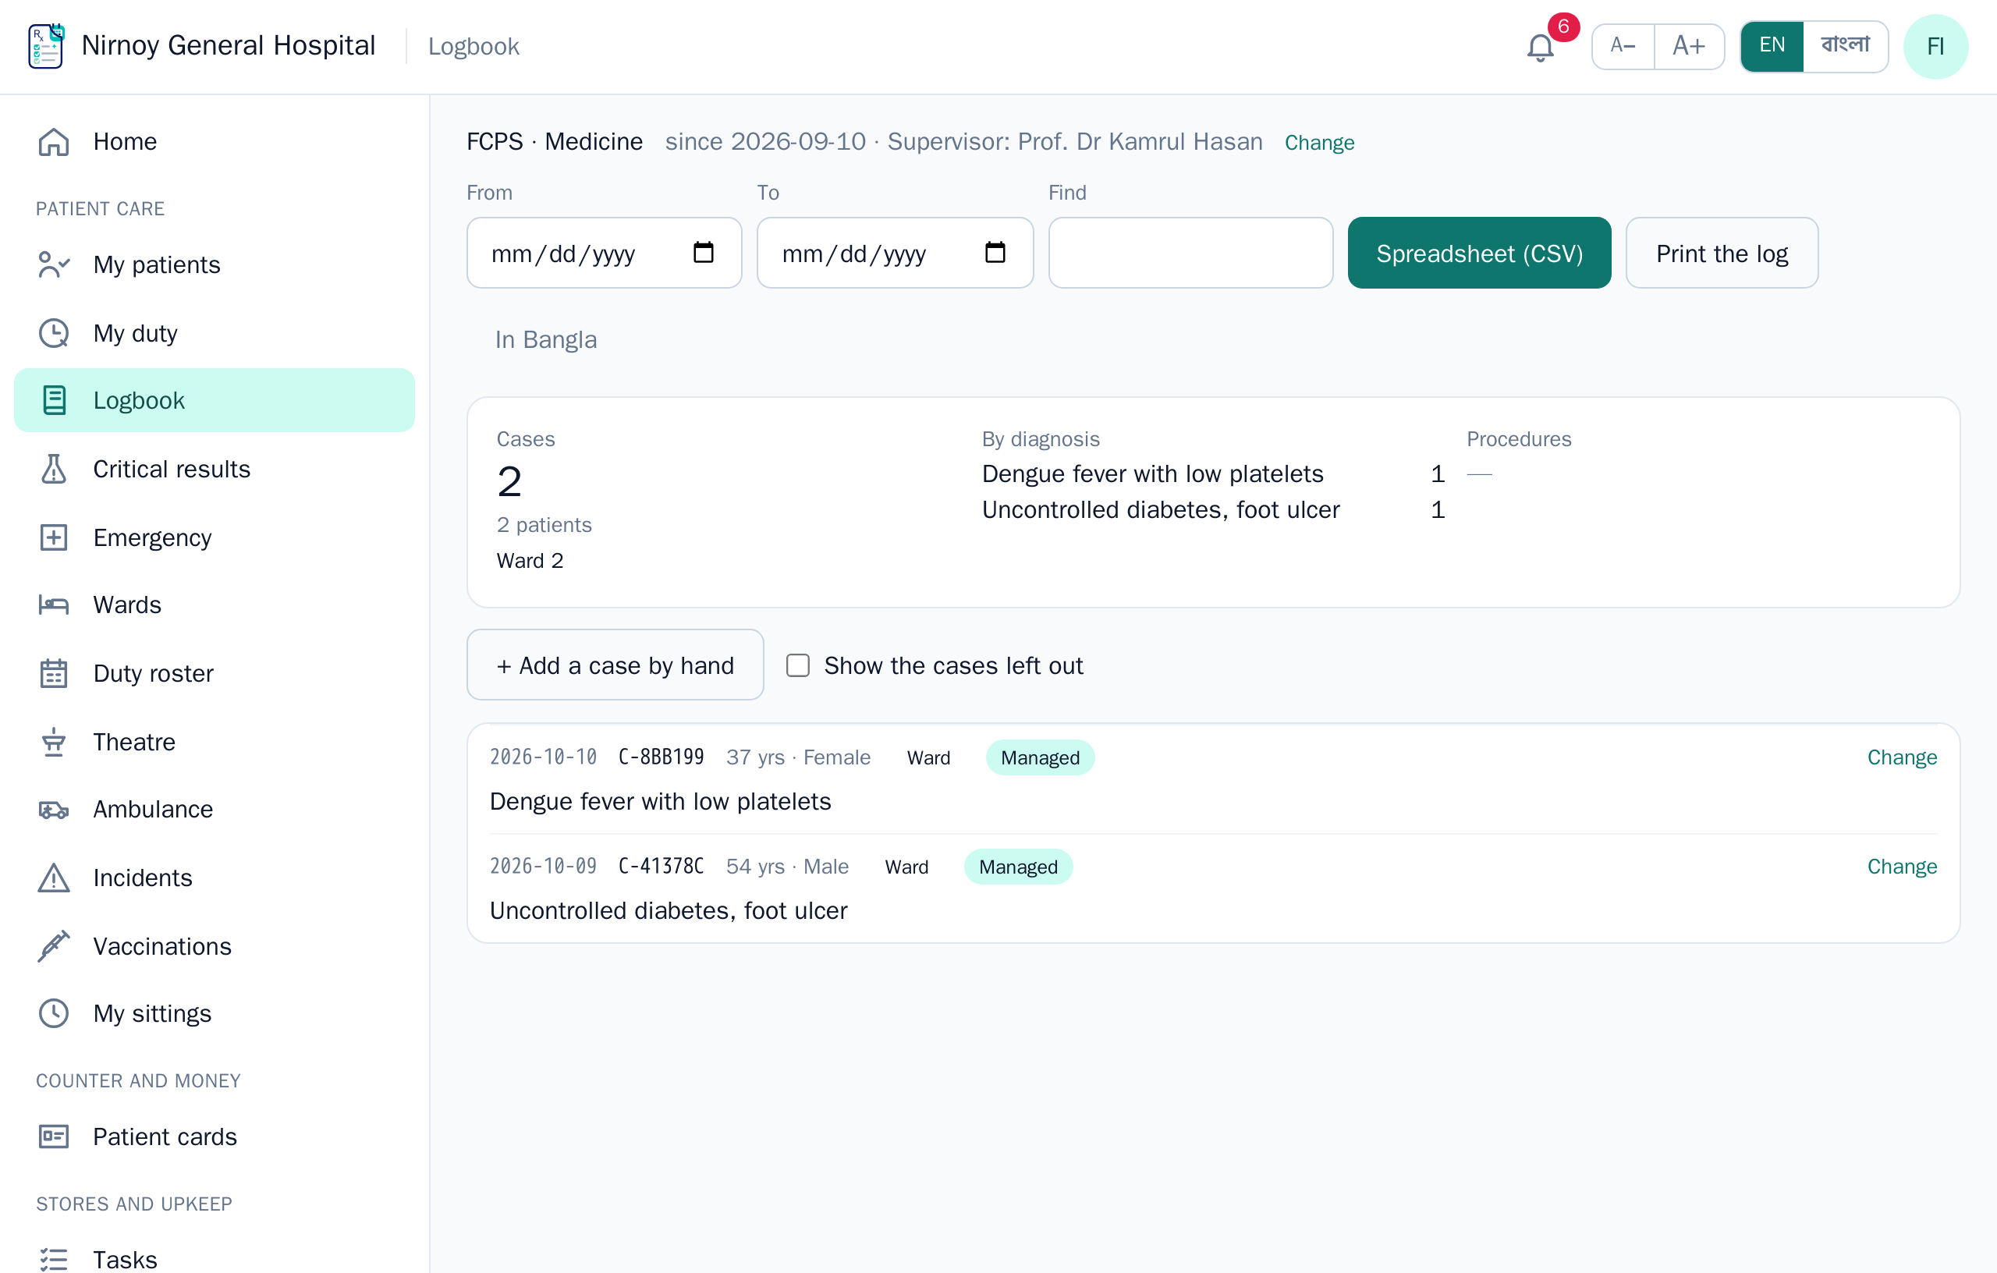Image resolution: width=1997 pixels, height=1273 pixels.
Task: Click Managed badge on Dengue case
Action: click(x=1040, y=758)
